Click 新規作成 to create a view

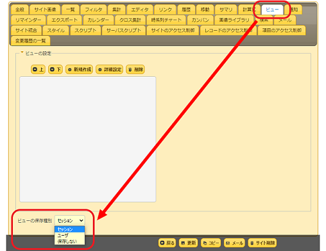[80, 70]
